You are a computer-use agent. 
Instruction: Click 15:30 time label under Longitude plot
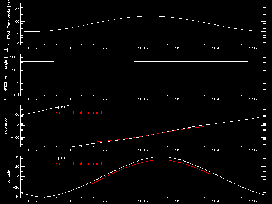(32, 150)
